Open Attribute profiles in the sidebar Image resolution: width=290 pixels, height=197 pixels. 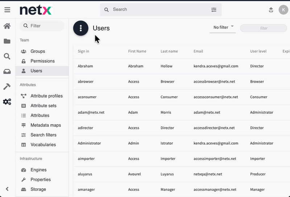click(46, 96)
